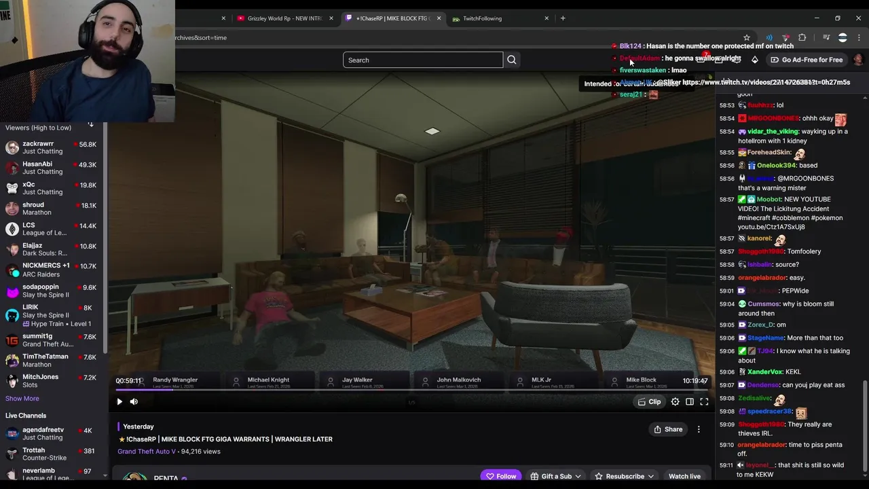
Task: Open the browser profile avatar
Action: coord(843,37)
